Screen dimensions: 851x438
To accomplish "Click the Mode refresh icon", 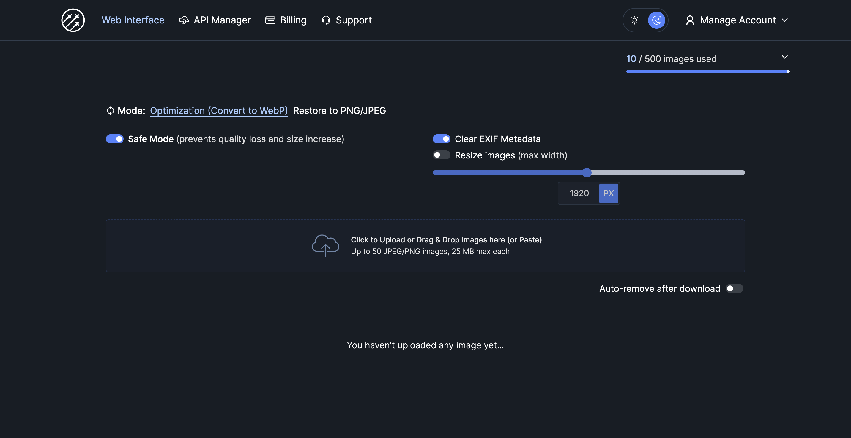I will (x=110, y=110).
